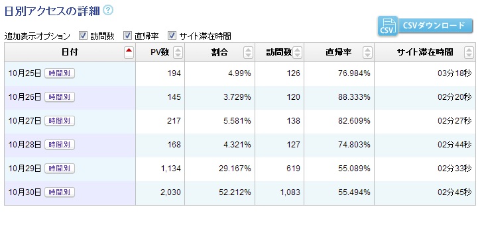This screenshot has height=238, width=480.
Task: Click the visit count 120
Action: pos(293,97)
